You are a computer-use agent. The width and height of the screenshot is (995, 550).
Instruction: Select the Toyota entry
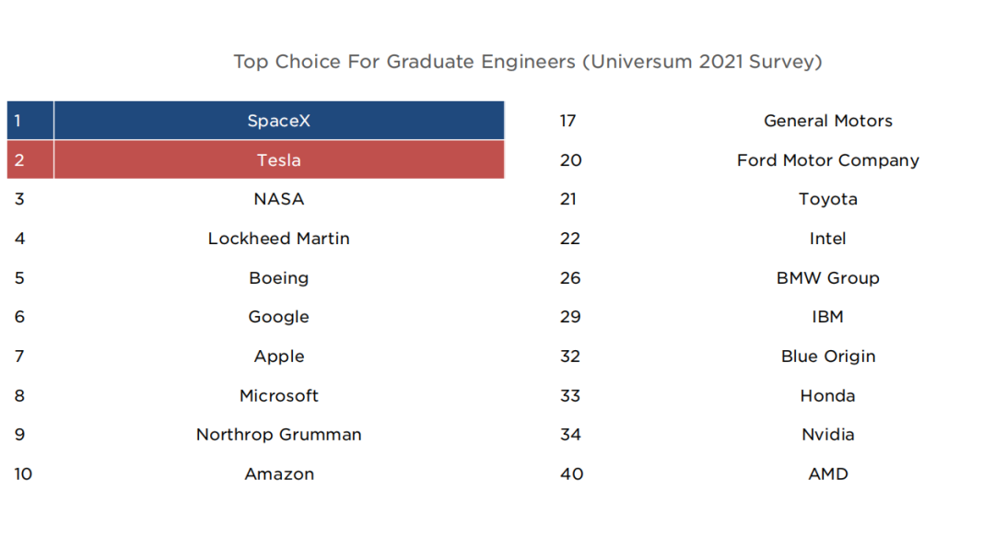(827, 199)
